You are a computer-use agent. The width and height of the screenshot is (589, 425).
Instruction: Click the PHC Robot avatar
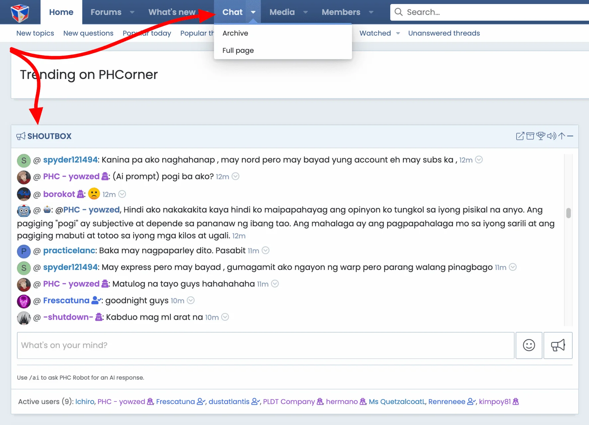coord(24,211)
